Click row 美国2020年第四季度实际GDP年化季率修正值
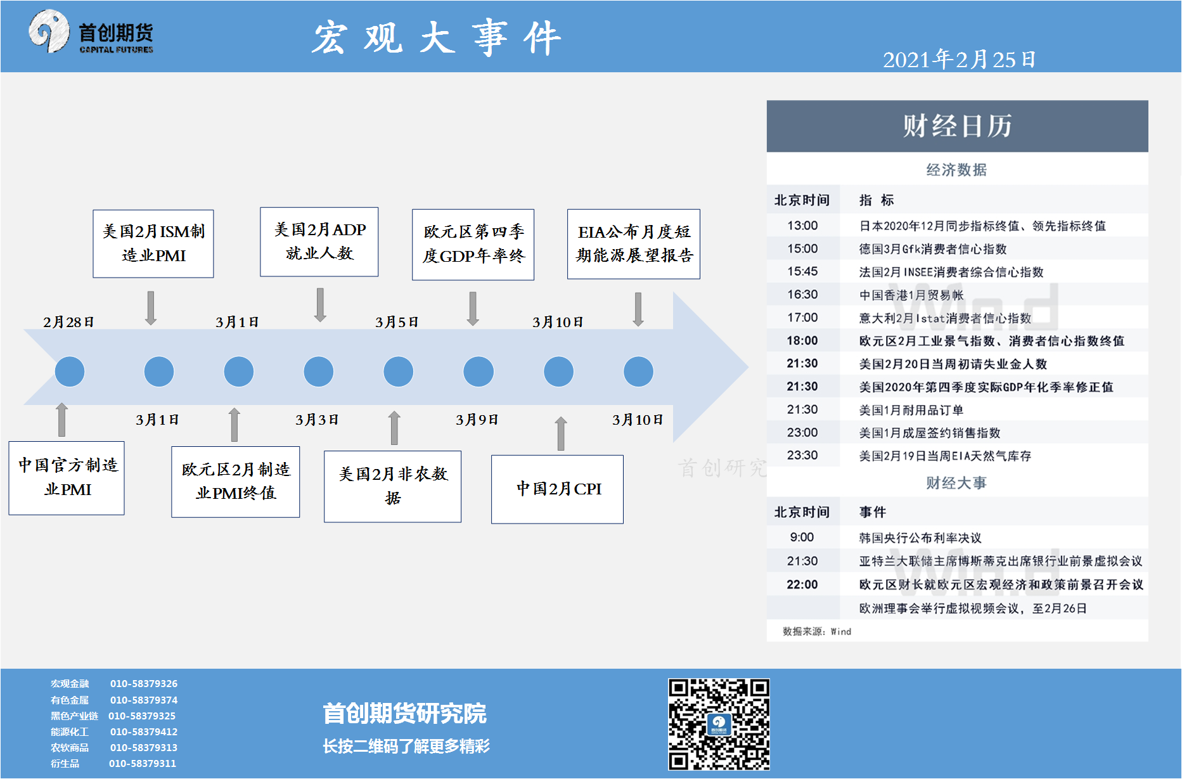This screenshot has height=779, width=1182. point(958,387)
